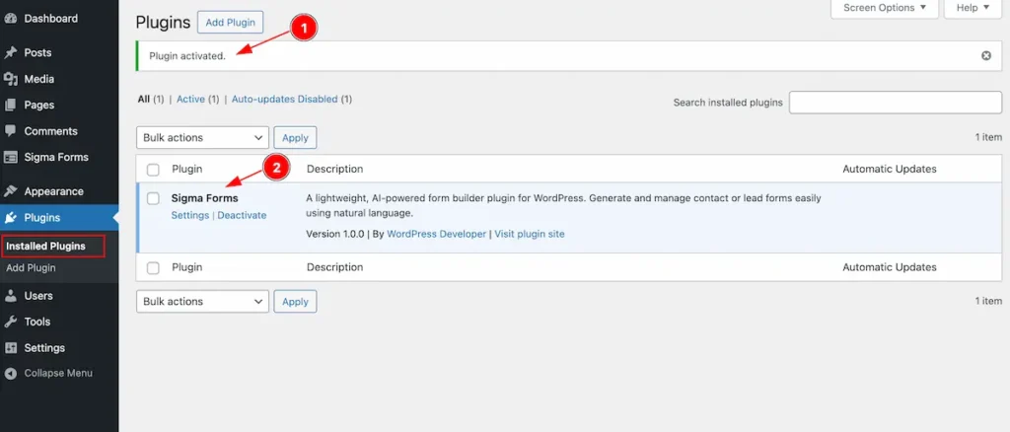Open Comments in the sidebar
Image resolution: width=1010 pixels, height=432 pixels.
pyautogui.click(x=50, y=131)
